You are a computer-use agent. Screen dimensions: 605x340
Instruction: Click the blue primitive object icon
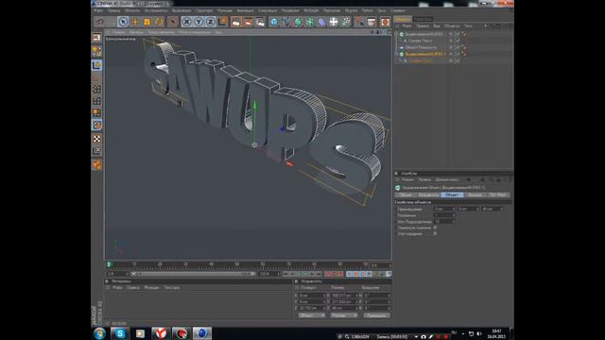(274, 22)
